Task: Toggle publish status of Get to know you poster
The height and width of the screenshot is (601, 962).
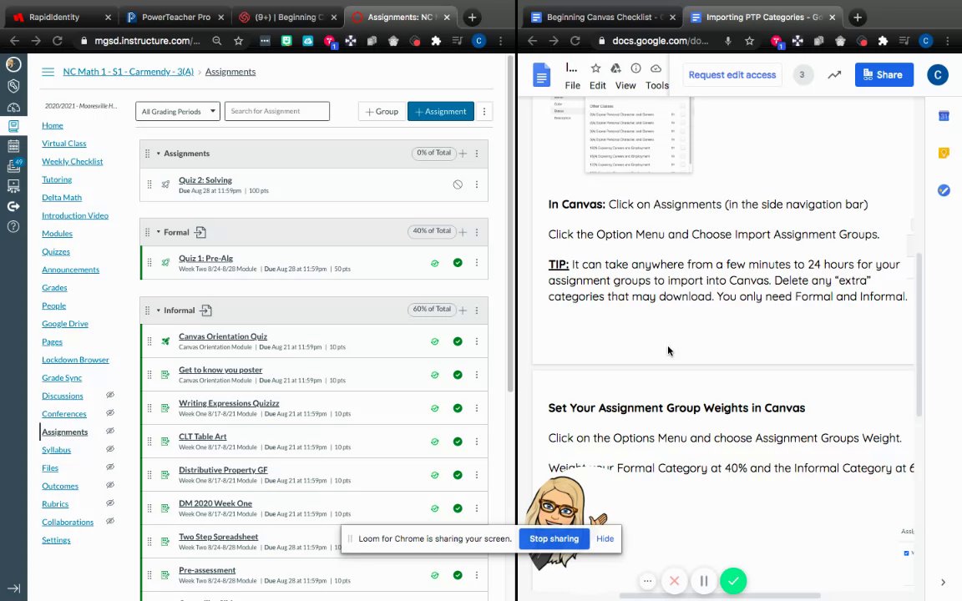Action: (458, 375)
